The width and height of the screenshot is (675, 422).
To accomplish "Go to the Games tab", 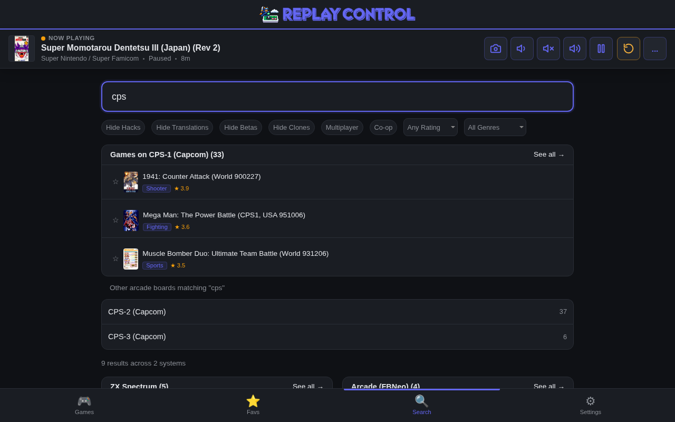I will pyautogui.click(x=84, y=405).
